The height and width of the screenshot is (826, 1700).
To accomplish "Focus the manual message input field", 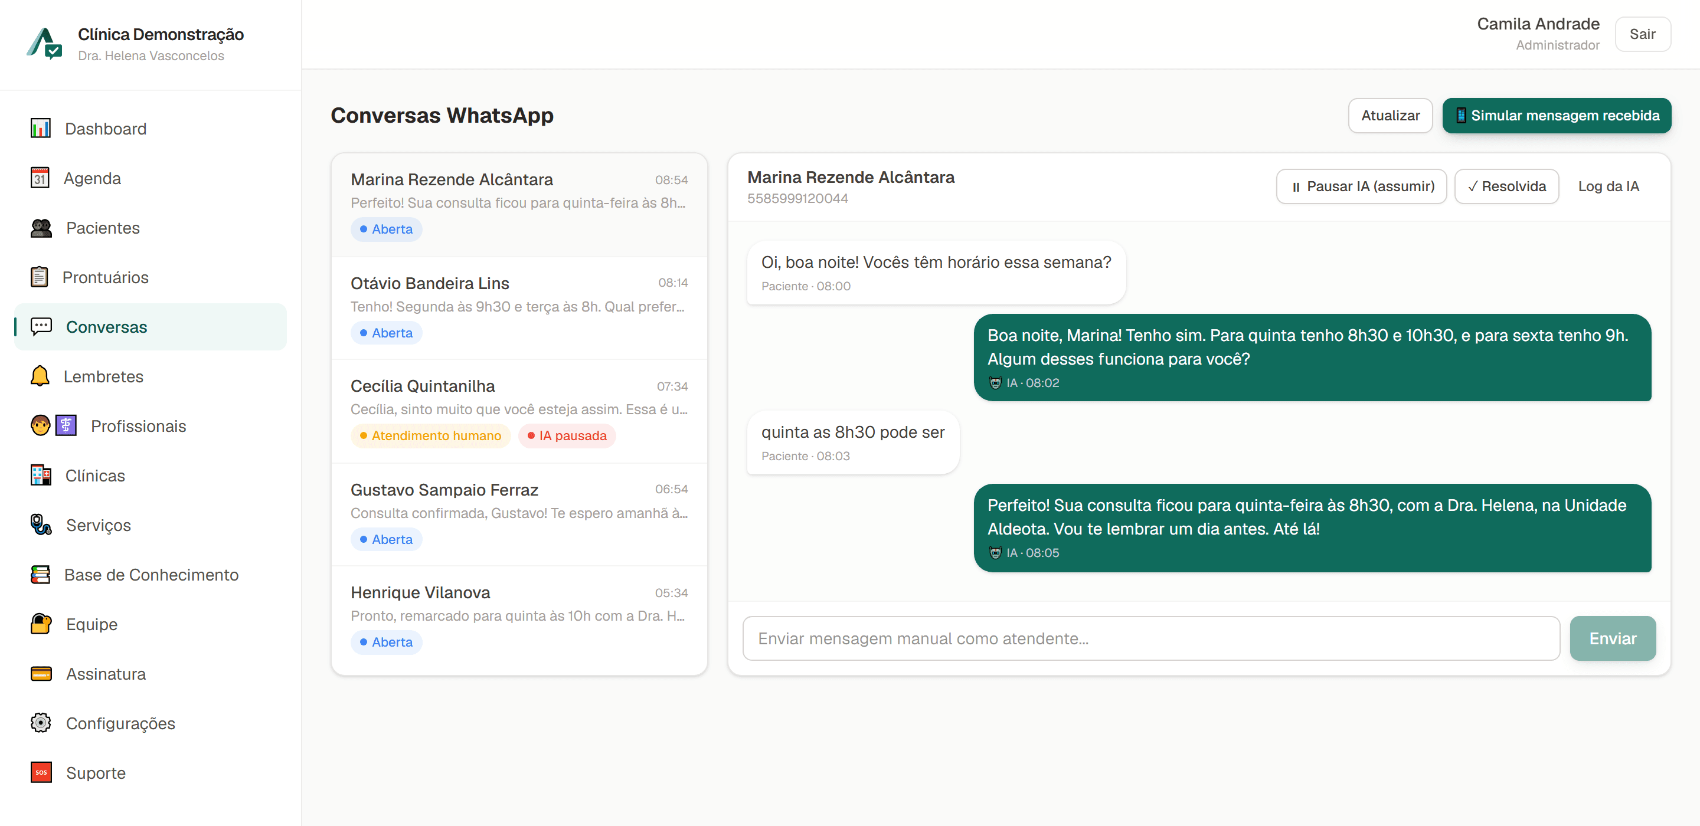I will [x=1151, y=638].
